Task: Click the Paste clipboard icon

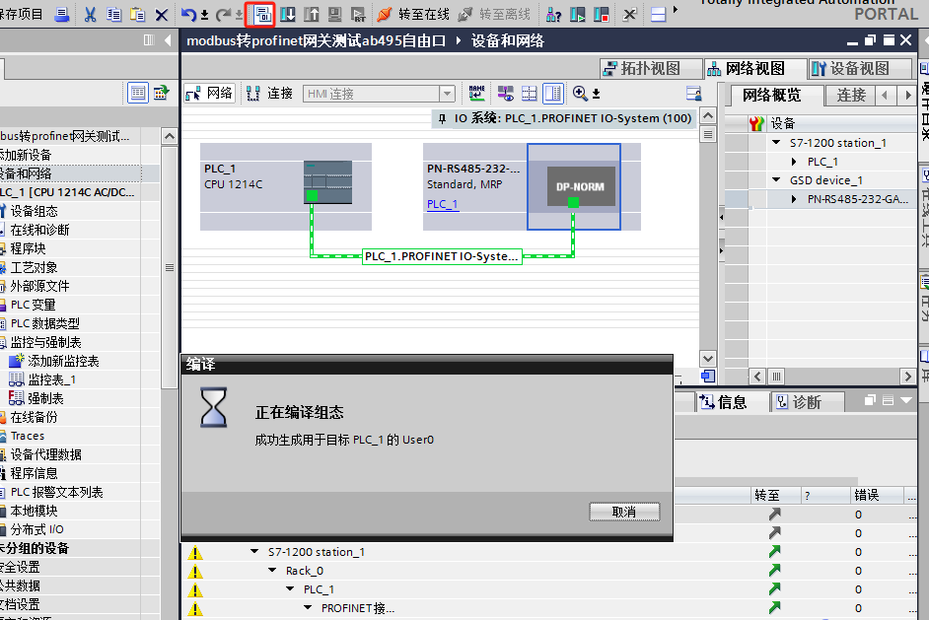Action: click(x=137, y=14)
